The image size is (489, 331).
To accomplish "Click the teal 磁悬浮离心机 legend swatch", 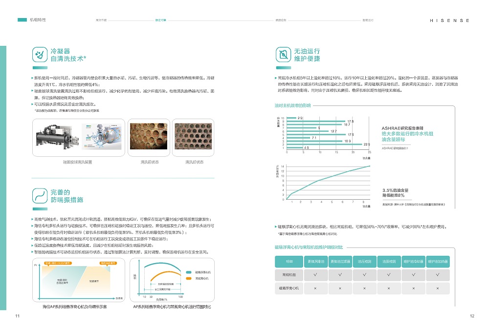I will tap(189, 272).
